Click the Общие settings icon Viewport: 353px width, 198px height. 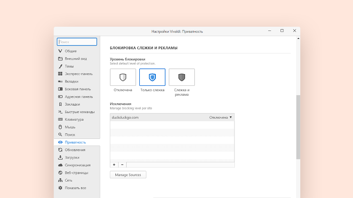[x=60, y=51]
